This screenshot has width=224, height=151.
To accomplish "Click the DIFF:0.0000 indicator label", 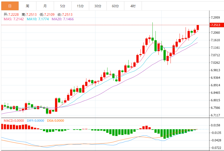I will click(x=35, y=121).
